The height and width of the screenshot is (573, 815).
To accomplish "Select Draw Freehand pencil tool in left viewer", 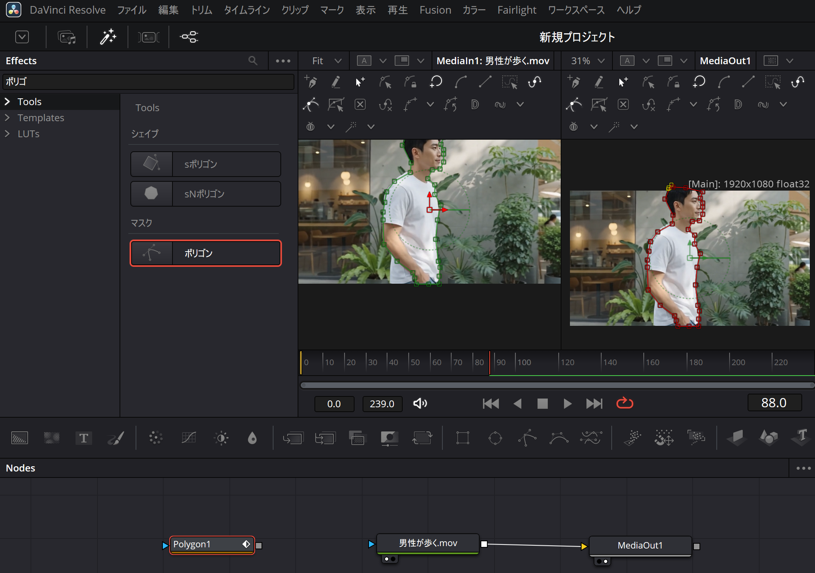I will (336, 82).
